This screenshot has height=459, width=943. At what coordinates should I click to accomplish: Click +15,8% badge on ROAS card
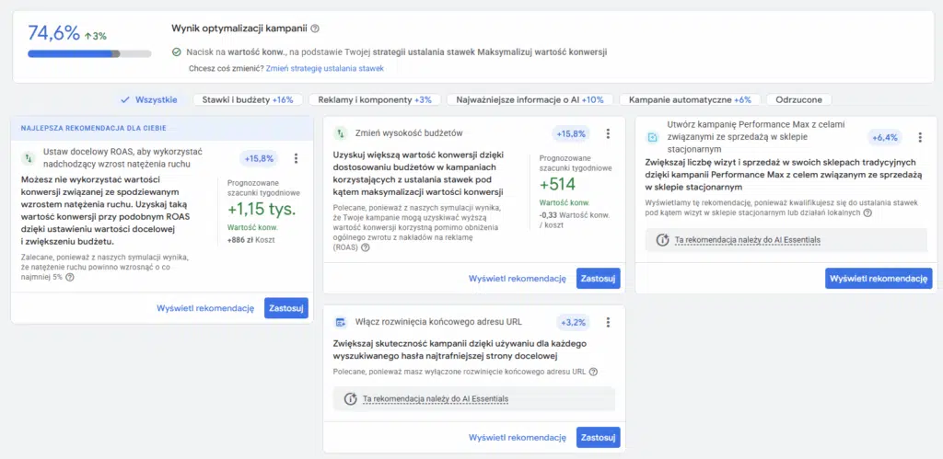tap(259, 158)
